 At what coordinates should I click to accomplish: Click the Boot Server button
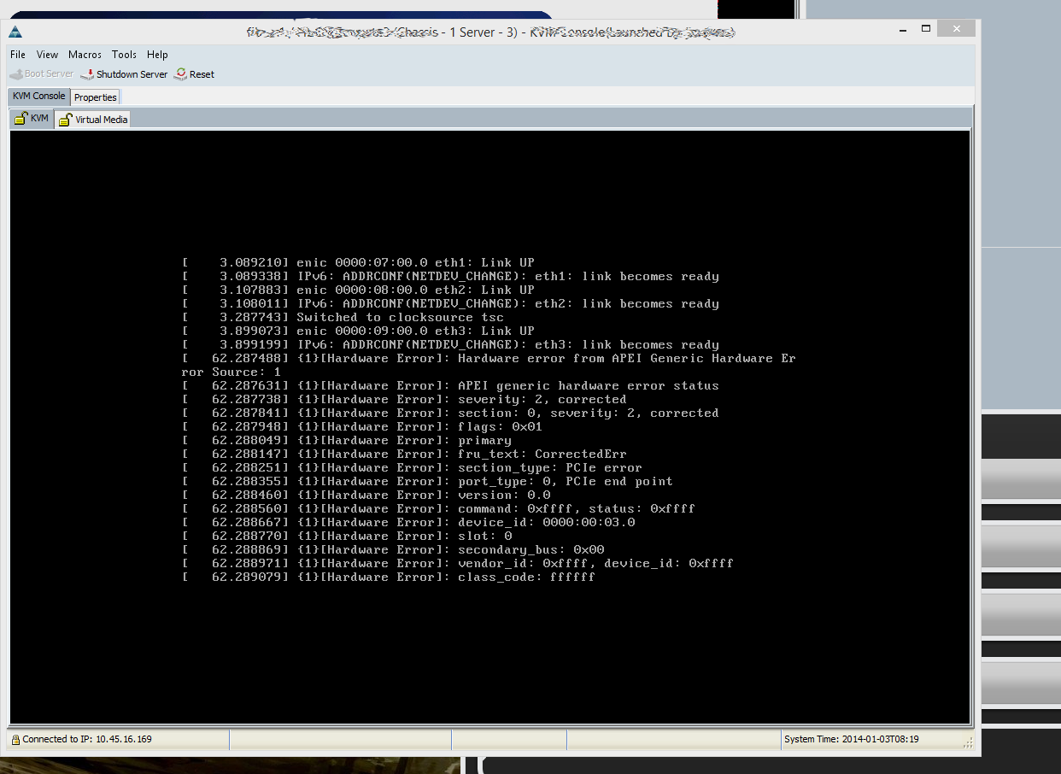(x=42, y=74)
